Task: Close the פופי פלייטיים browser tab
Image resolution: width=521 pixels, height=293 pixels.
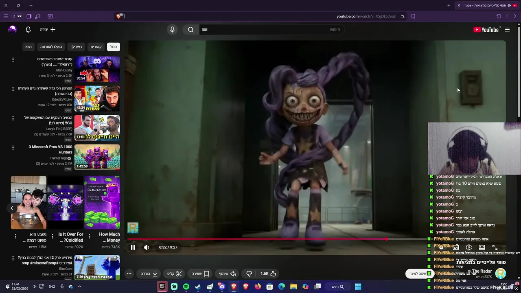Action: click(459, 5)
